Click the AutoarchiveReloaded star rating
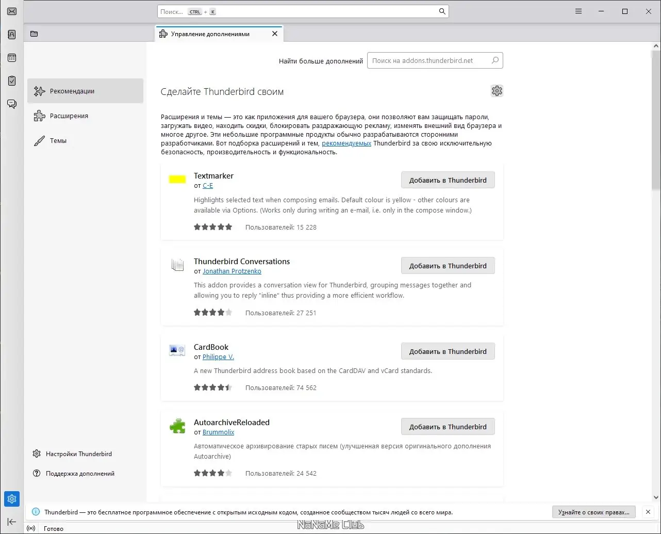 pos(213,474)
